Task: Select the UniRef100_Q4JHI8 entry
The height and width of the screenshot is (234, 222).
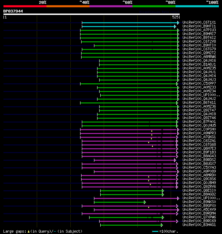Action: tap(199, 114)
